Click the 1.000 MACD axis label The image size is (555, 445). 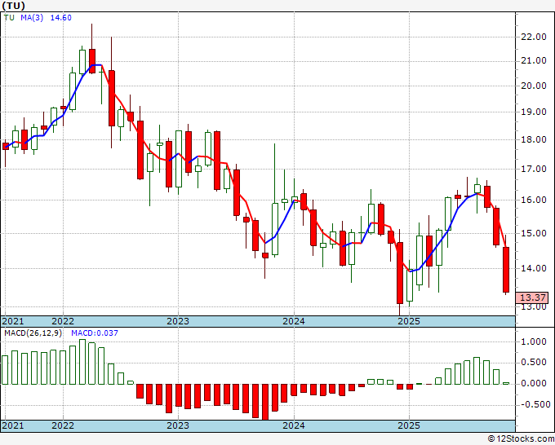tap(534, 341)
